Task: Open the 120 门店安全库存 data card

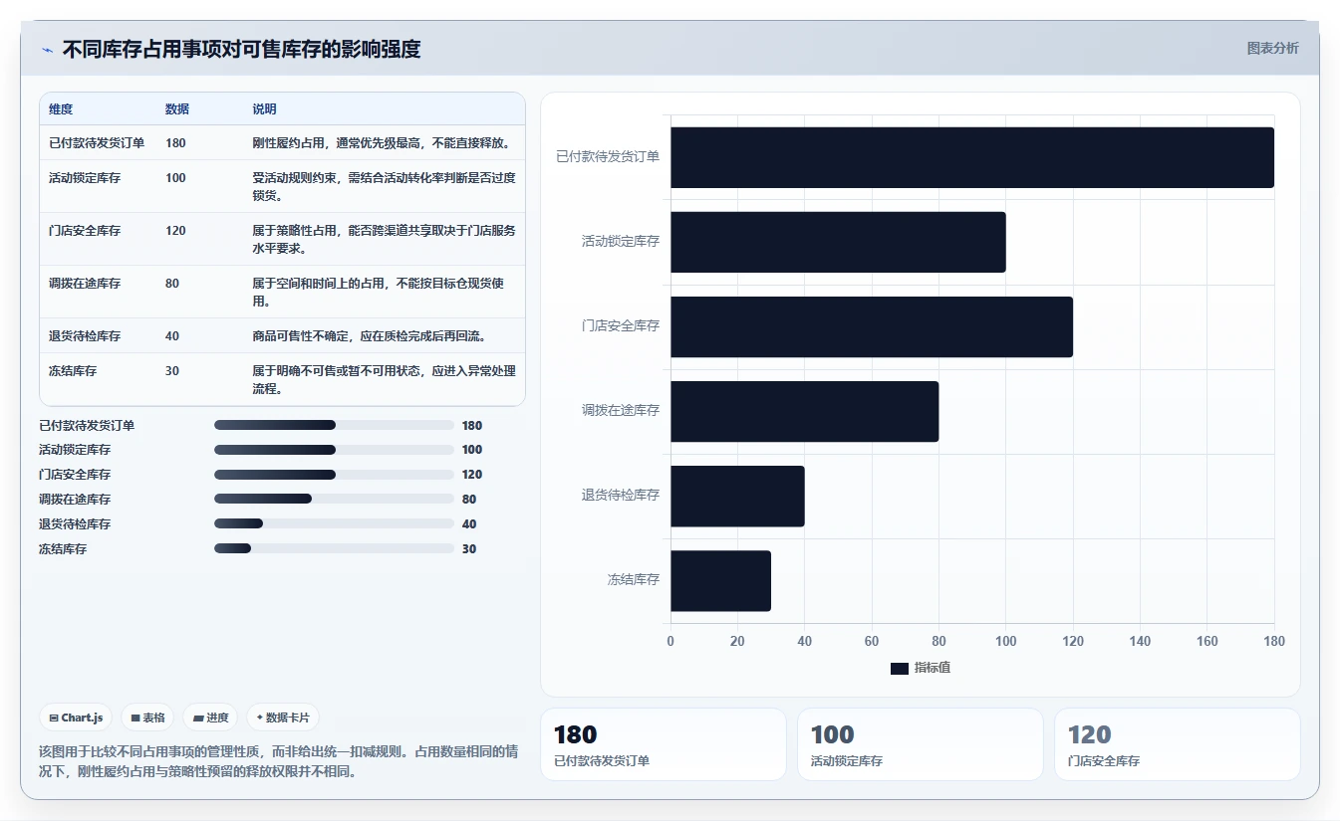Action: point(1178,744)
